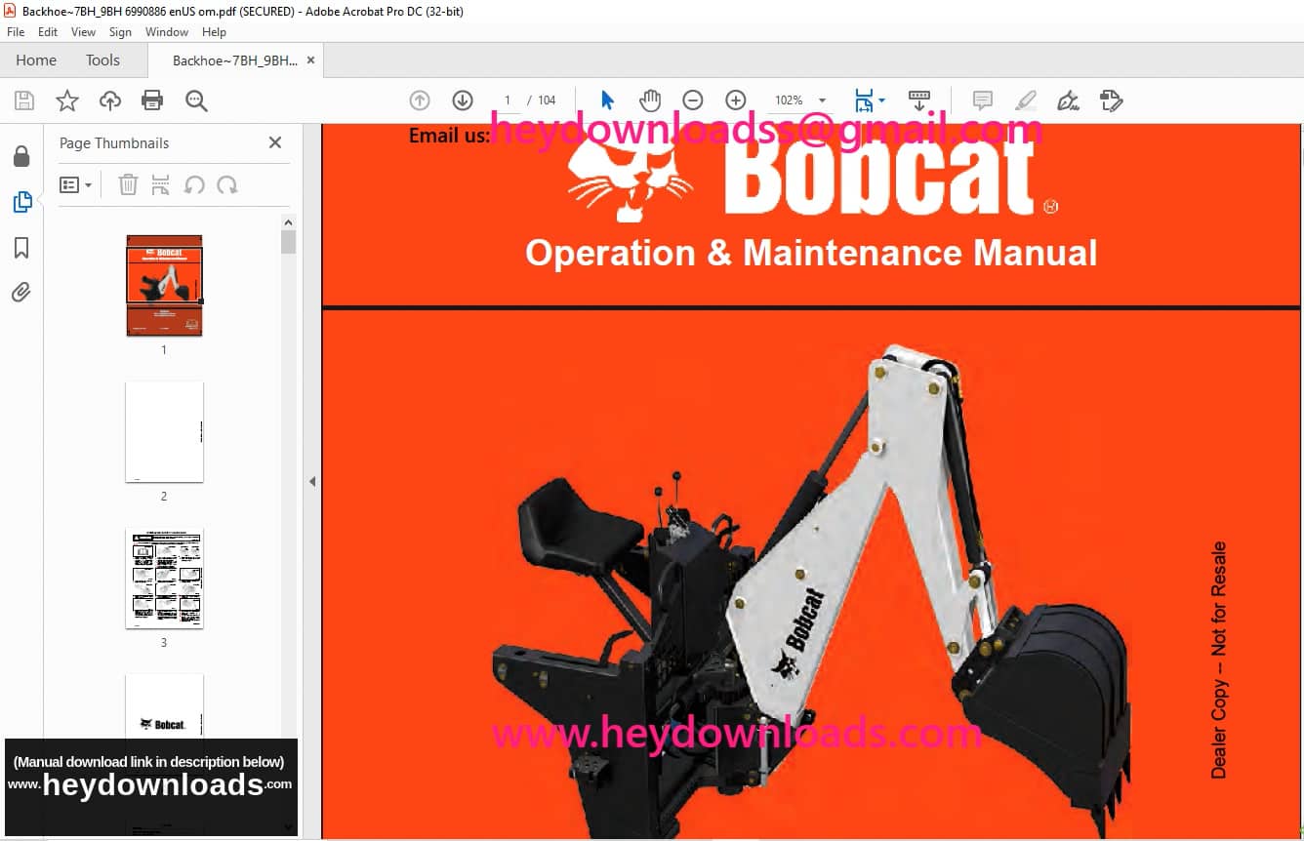This screenshot has width=1304, height=841.
Task: Close the Page Thumbnails panel
Action: 275,142
